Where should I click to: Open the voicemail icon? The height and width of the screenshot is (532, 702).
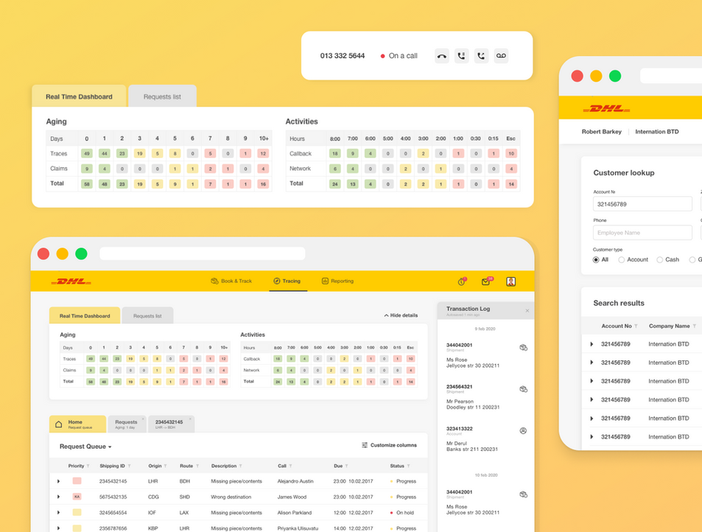pyautogui.click(x=501, y=55)
